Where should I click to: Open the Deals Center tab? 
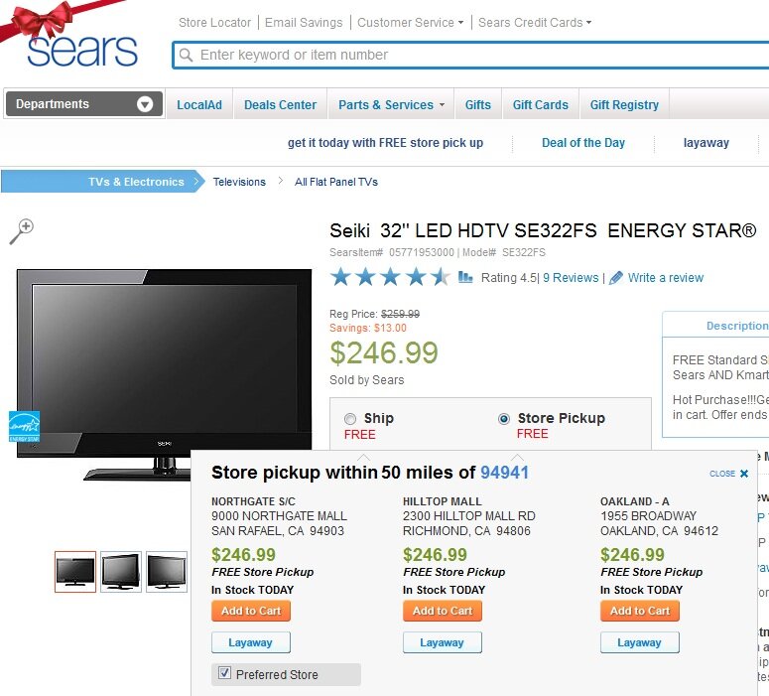tap(280, 105)
